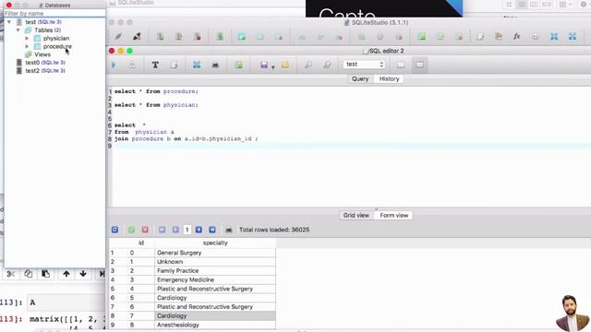
Task: Save SQL with the purple floppy icon
Action: 264,65
